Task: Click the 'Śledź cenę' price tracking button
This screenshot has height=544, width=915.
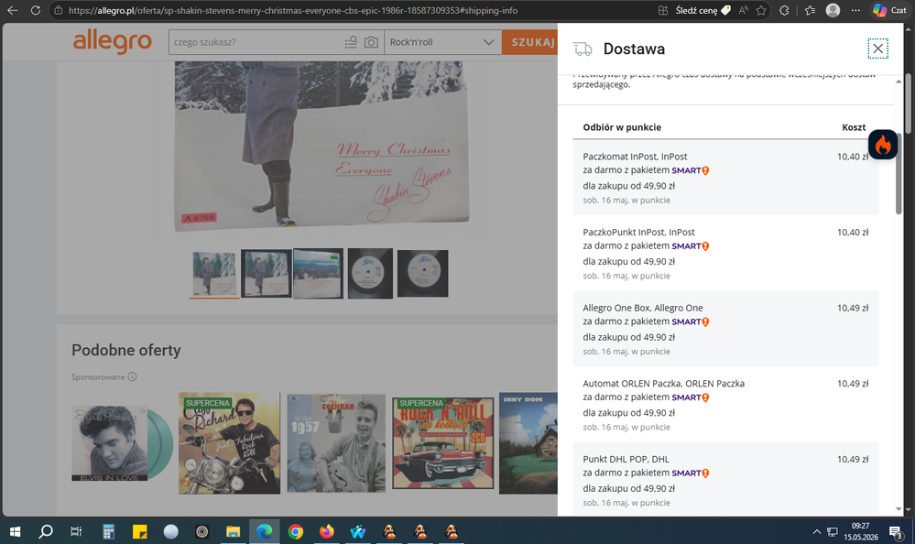Action: click(703, 10)
